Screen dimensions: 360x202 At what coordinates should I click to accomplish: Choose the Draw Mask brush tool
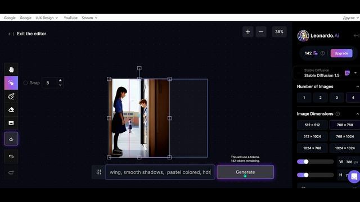click(x=11, y=96)
